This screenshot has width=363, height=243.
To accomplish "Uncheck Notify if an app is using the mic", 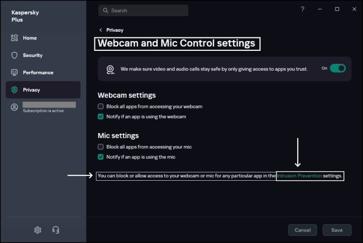I will 101,157.
